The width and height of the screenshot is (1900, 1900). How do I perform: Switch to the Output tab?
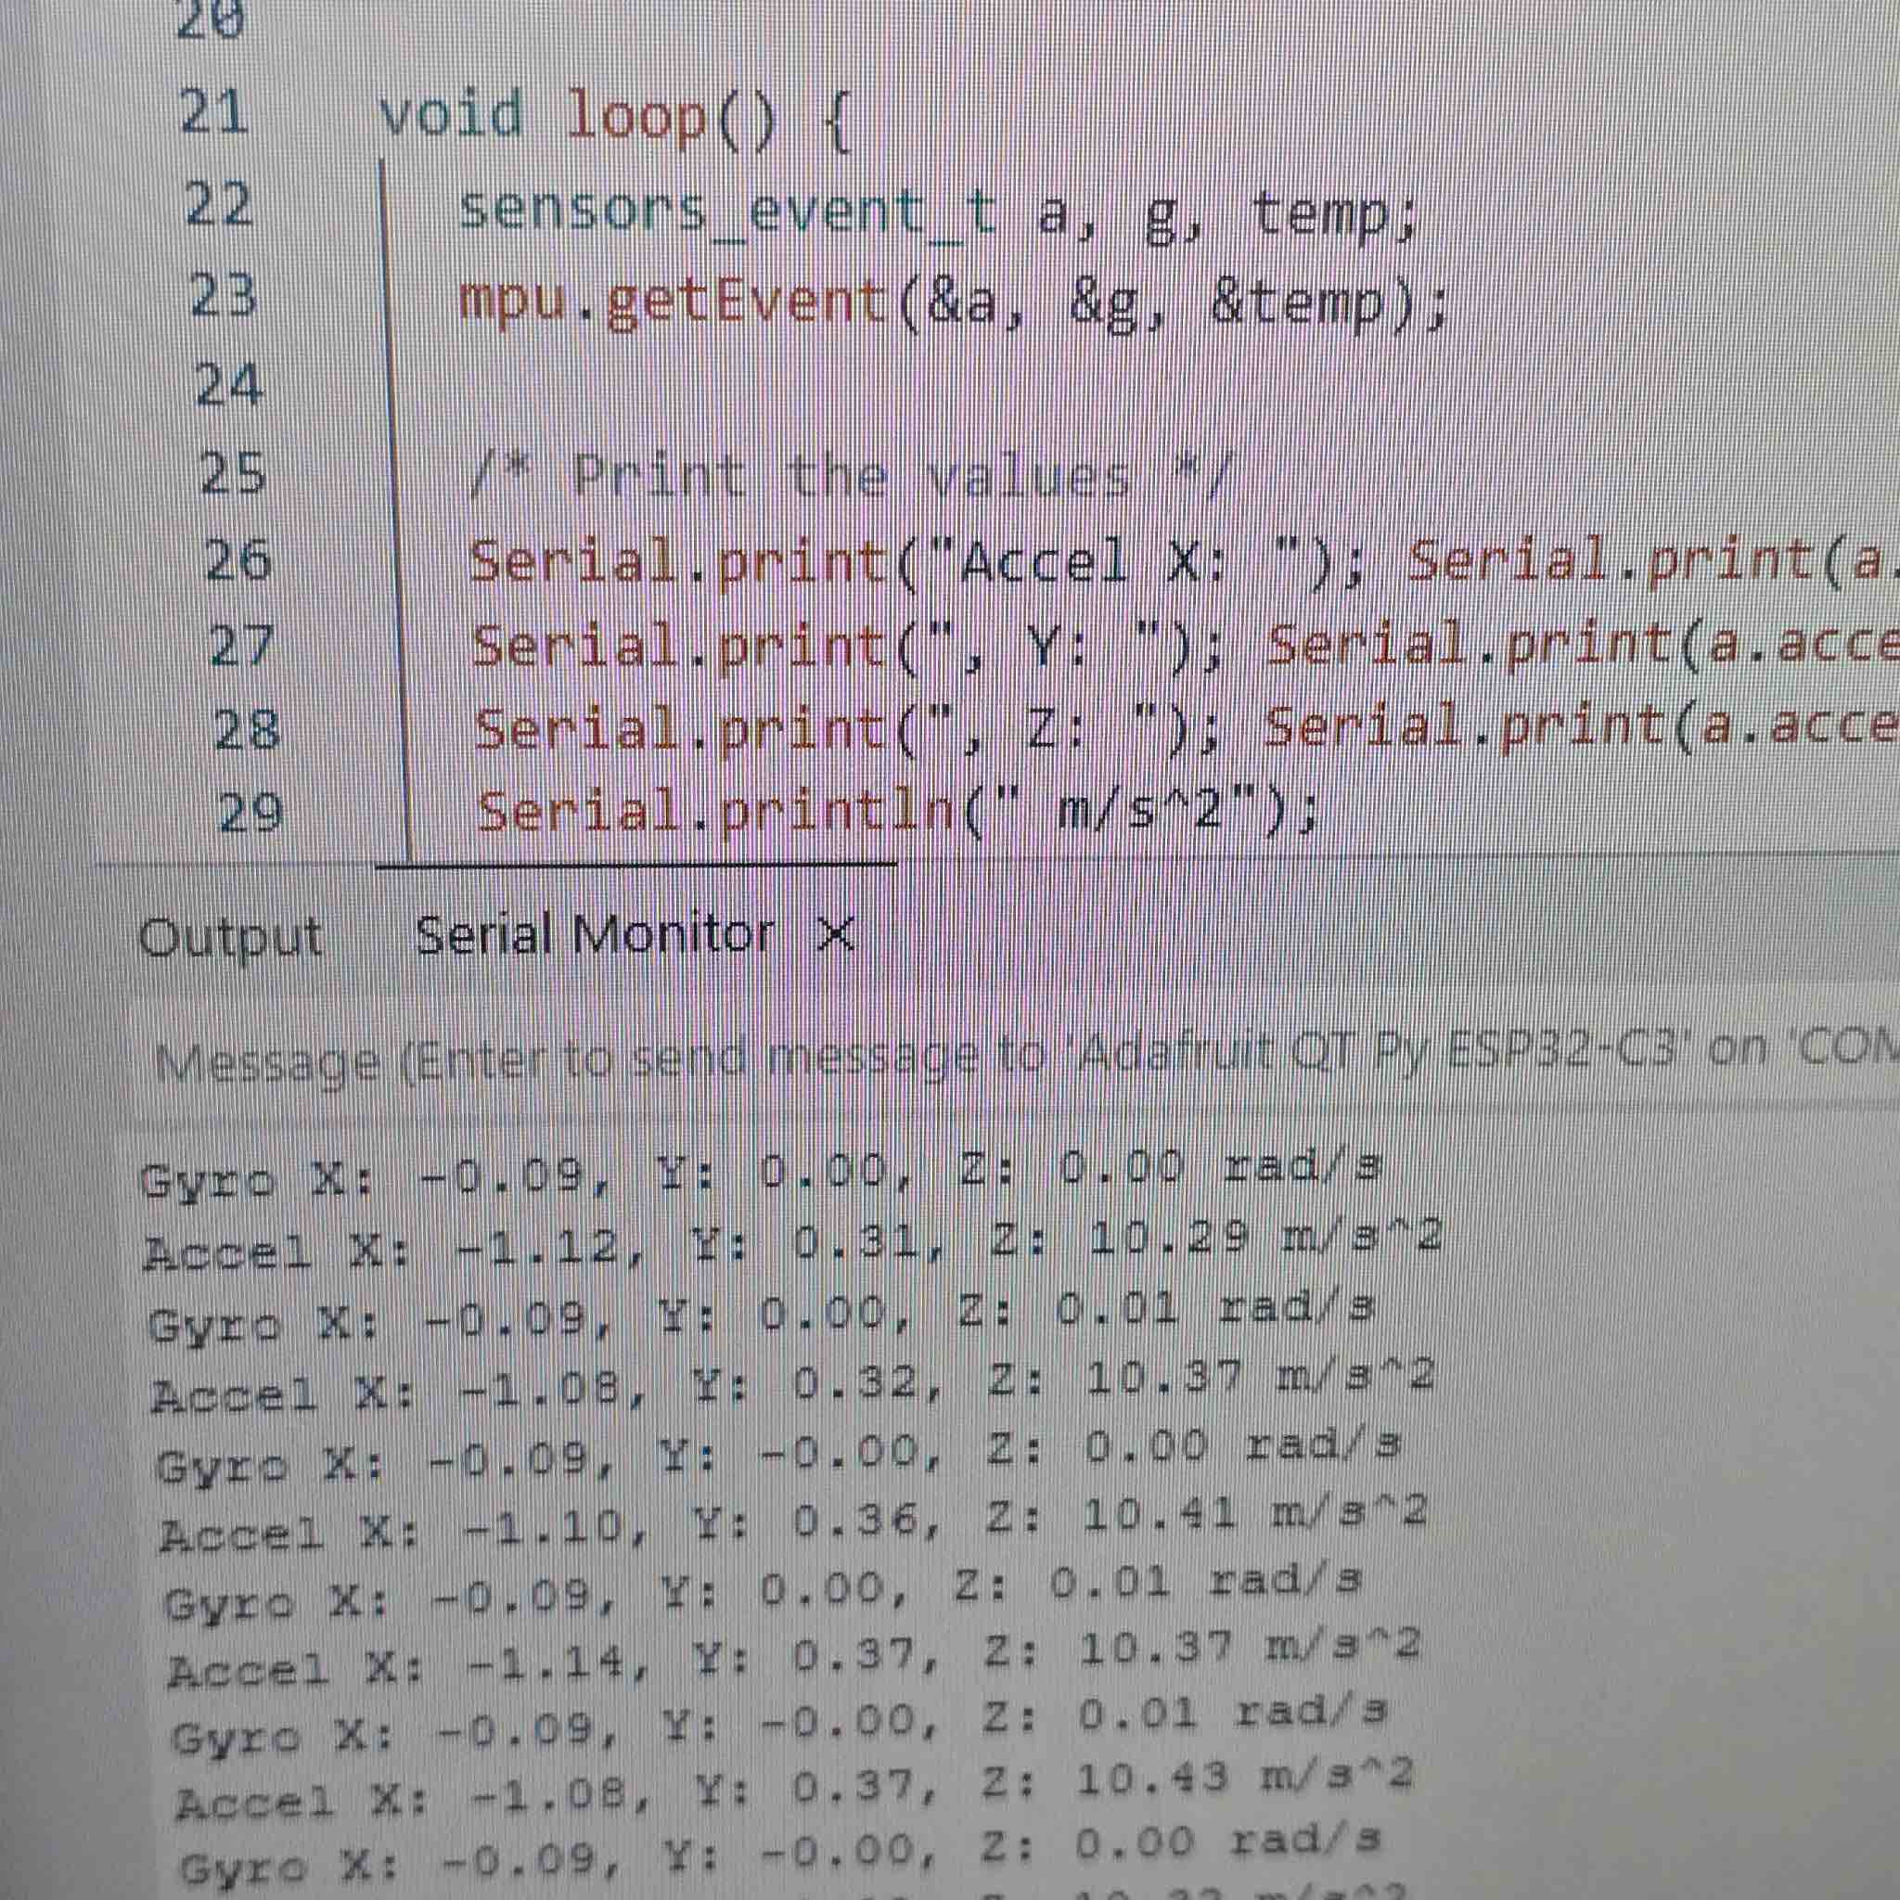230,937
